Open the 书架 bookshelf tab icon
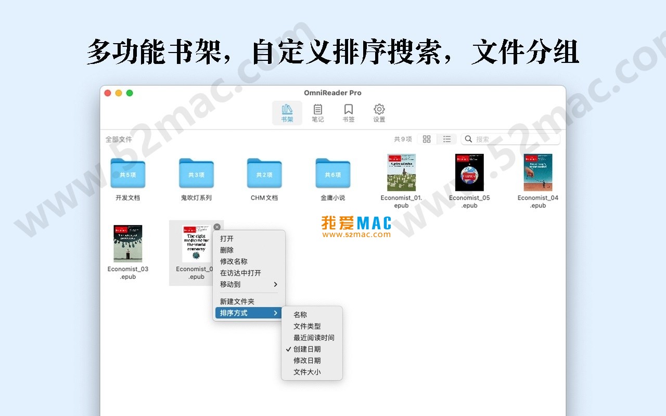 point(287,112)
